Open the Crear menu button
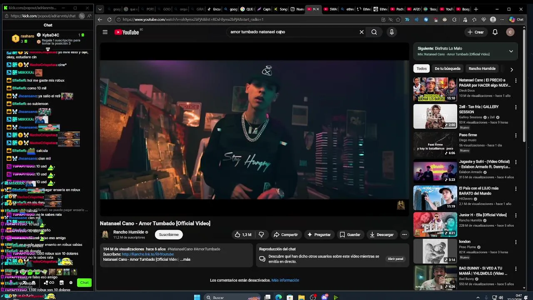This screenshot has height=300, width=533. pos(475,32)
